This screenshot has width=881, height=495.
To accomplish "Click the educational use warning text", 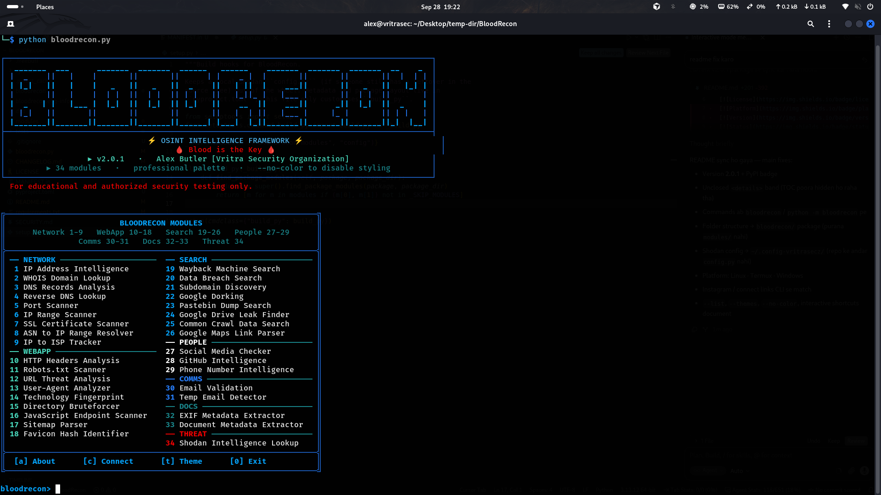I will pos(131,187).
